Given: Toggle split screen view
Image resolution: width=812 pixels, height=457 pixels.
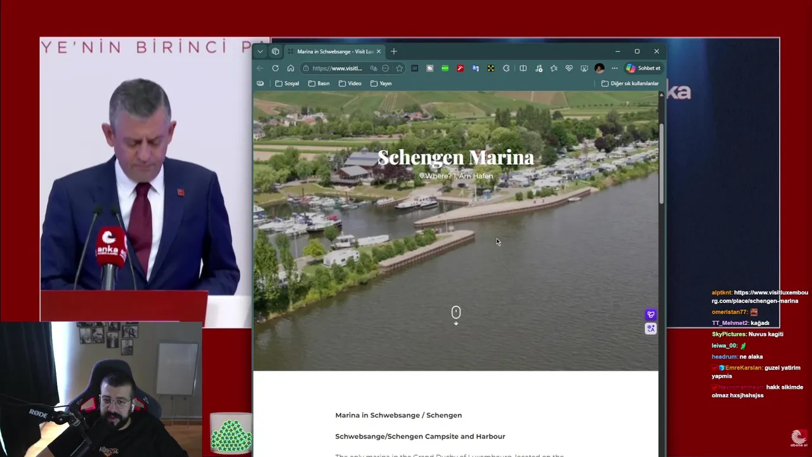Looking at the screenshot, I should [523, 68].
